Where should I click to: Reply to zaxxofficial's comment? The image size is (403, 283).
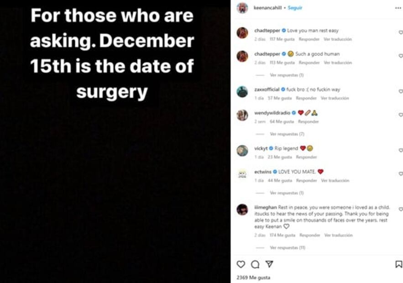(x=306, y=98)
